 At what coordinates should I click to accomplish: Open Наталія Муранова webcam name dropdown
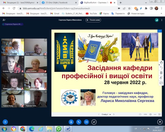pyautogui.click(x=32, y=88)
